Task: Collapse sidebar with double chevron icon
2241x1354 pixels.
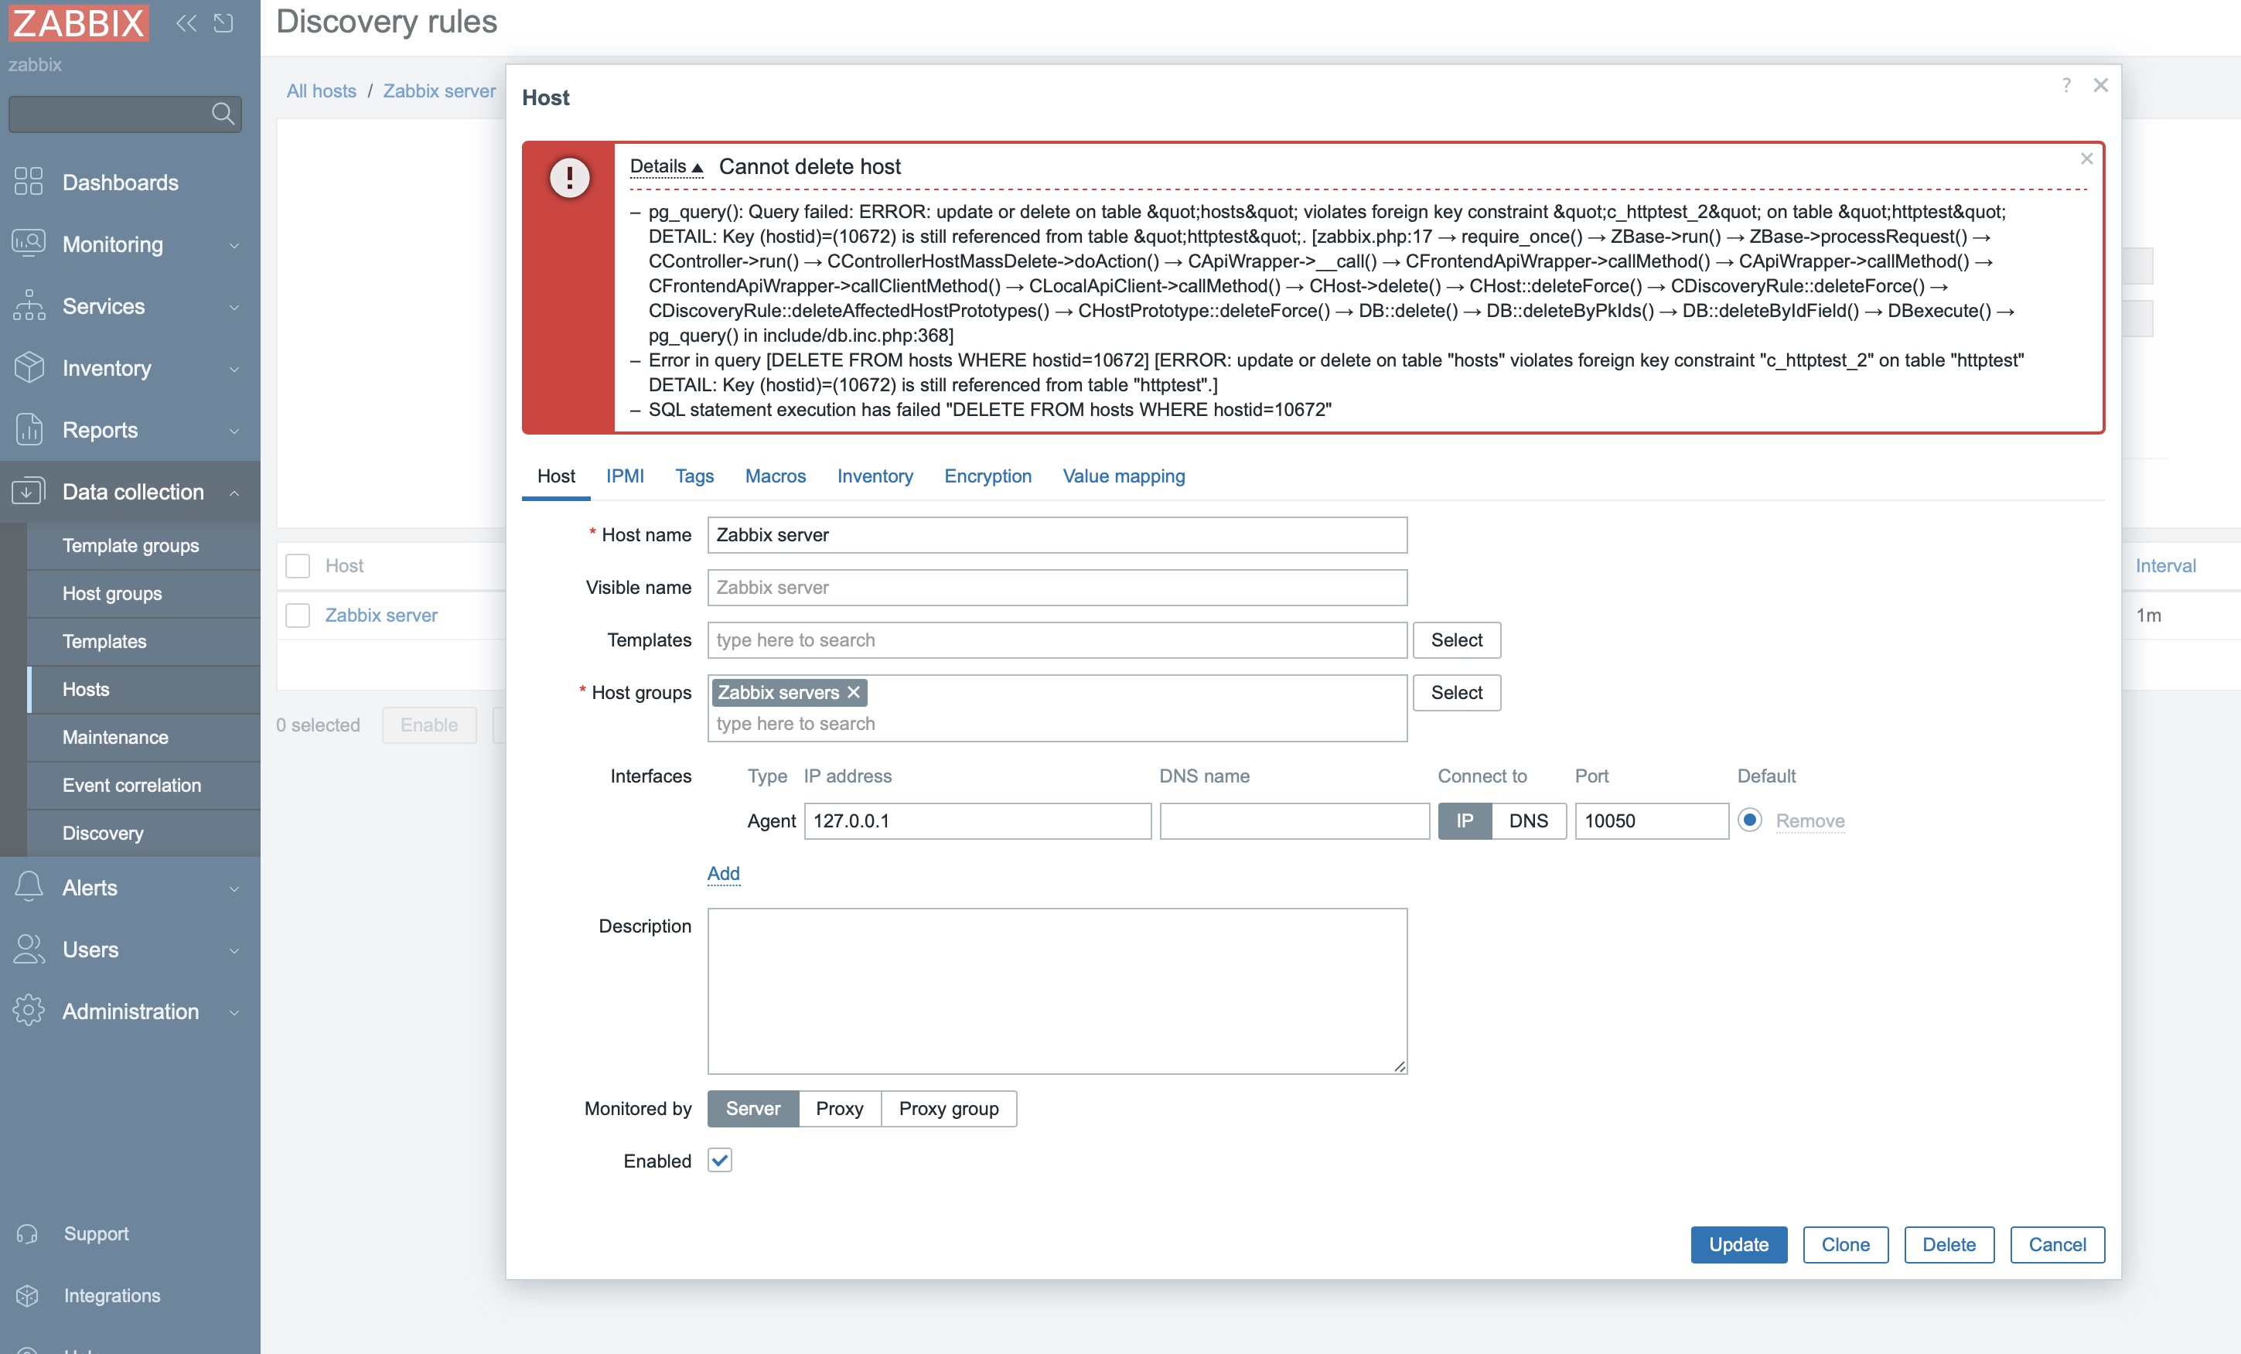Action: (186, 22)
